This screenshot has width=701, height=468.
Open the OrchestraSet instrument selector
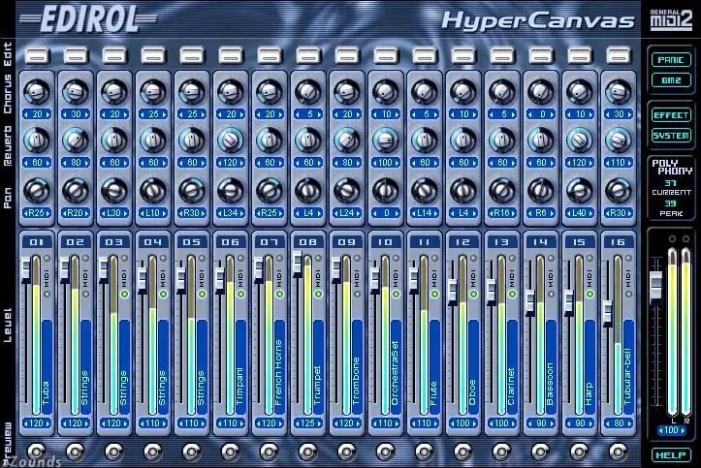tap(396, 366)
